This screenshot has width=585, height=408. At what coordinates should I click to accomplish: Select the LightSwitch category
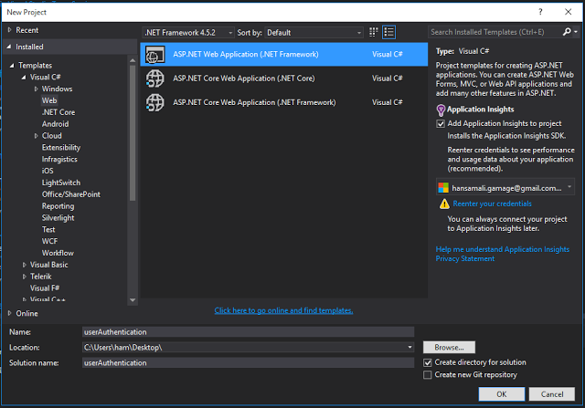61,183
